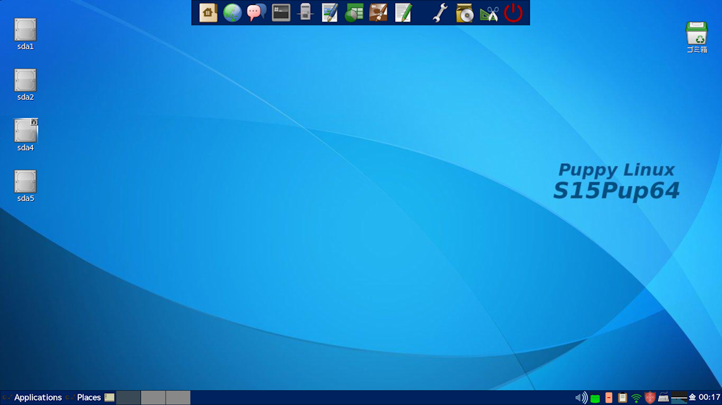The image size is (722, 405).
Task: Open the home folder file manager
Action: point(208,13)
